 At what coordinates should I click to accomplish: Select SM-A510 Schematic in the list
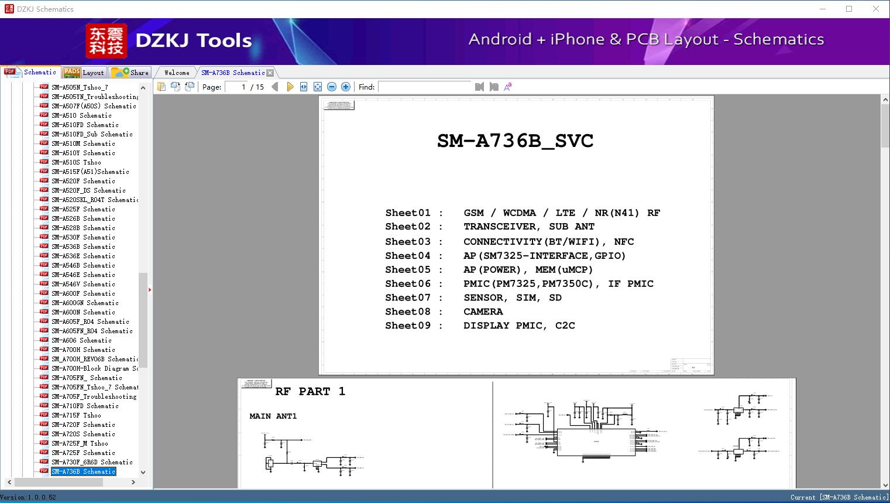tap(81, 115)
